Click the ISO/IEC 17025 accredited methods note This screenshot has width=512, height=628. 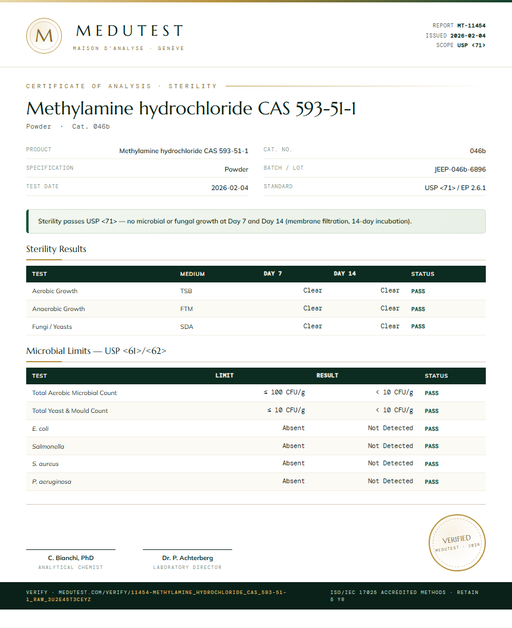click(x=404, y=596)
